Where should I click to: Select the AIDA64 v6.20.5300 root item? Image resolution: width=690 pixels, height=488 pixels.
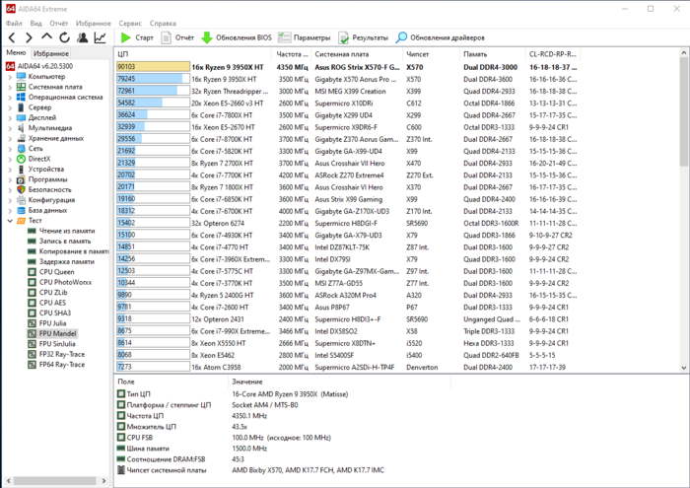click(x=39, y=66)
